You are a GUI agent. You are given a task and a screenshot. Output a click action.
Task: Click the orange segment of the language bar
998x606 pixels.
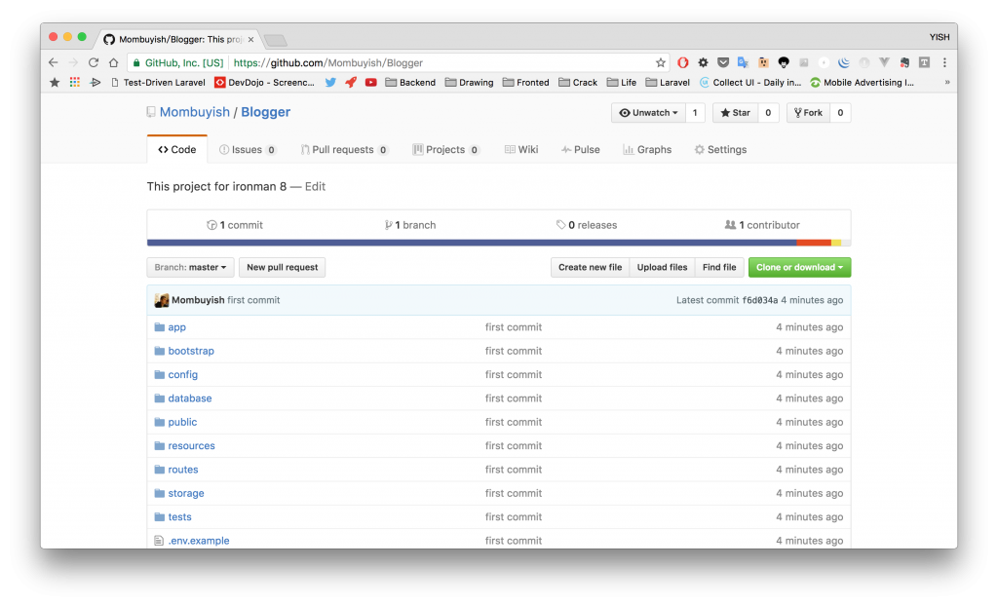coord(814,243)
